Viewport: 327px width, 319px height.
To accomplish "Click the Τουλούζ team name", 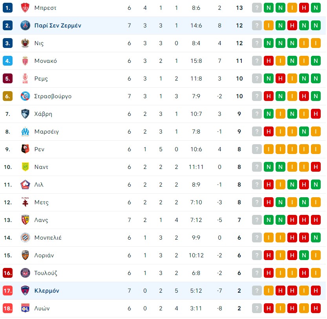I will (46, 273).
